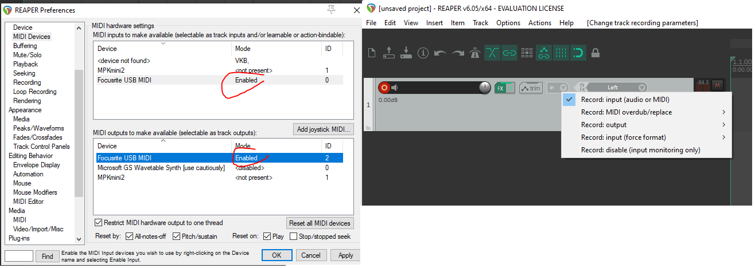Toggle envelope points move-with-items icon

544,53
